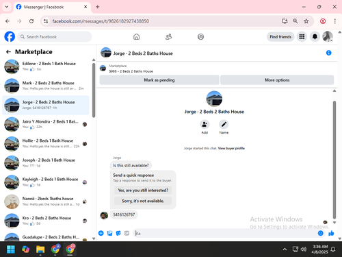Attach a photo with the image icon

click(109, 233)
